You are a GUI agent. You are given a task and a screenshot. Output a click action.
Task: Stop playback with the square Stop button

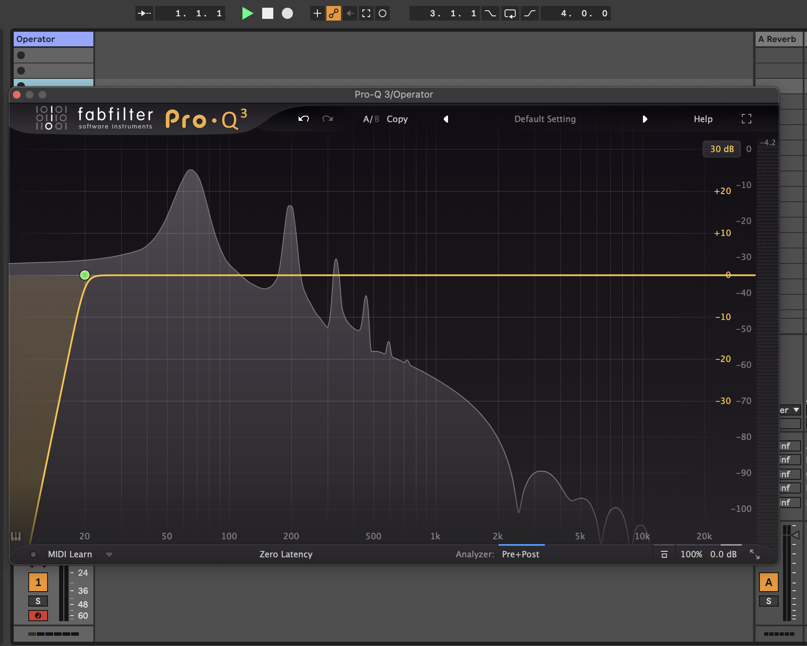tap(268, 13)
